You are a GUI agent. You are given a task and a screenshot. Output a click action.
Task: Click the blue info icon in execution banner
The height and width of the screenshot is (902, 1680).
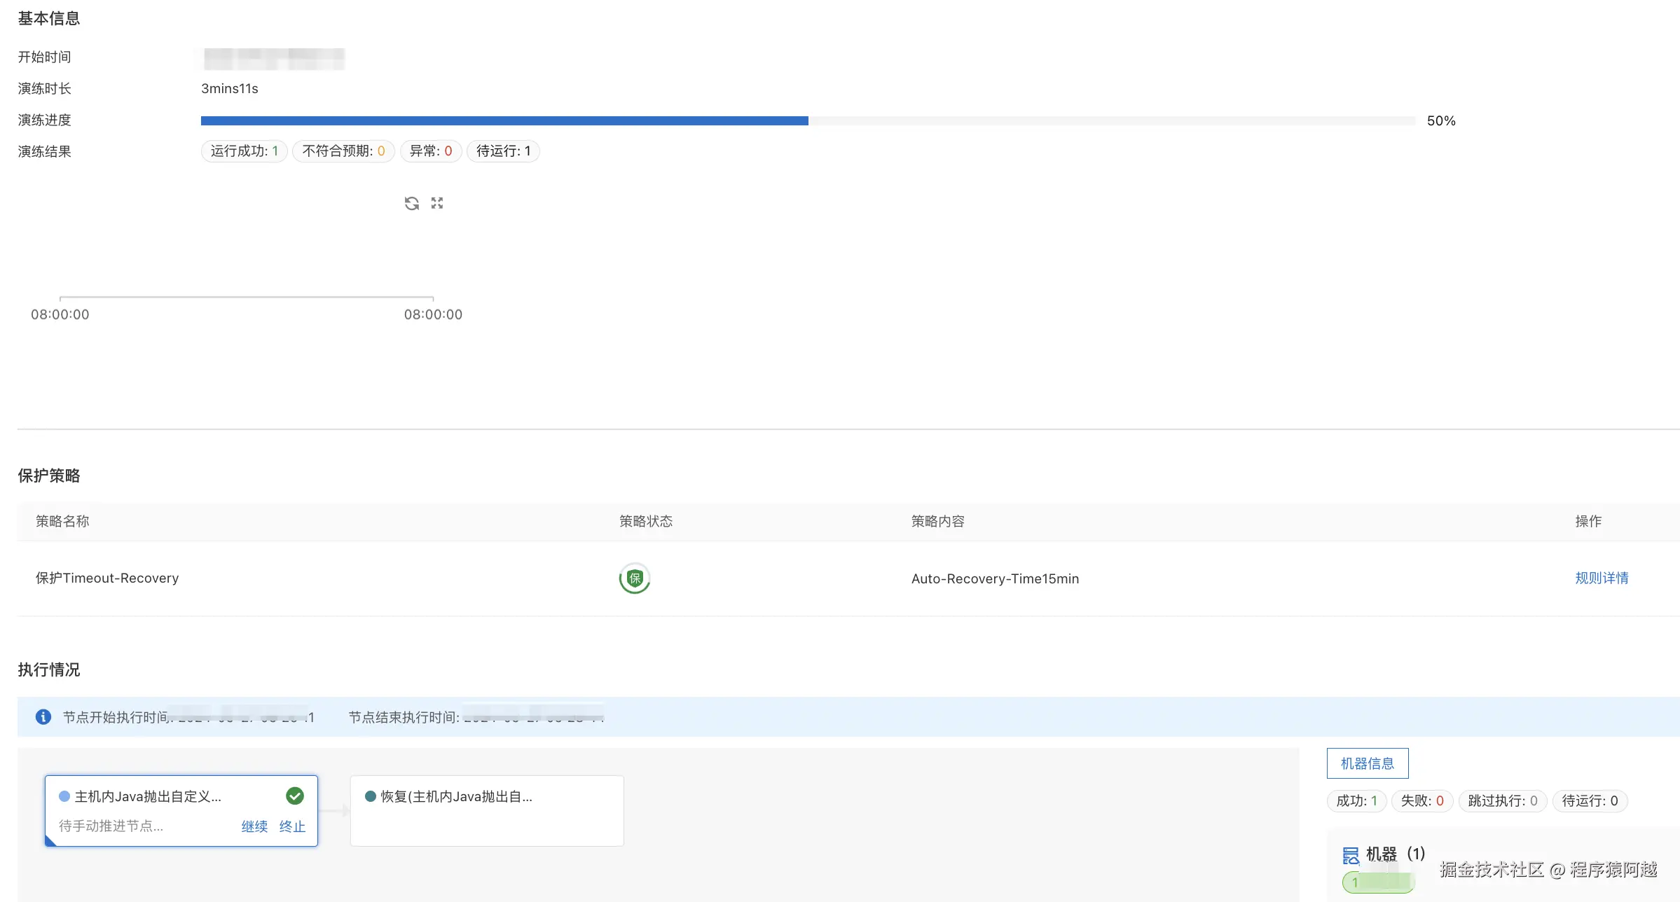point(43,716)
